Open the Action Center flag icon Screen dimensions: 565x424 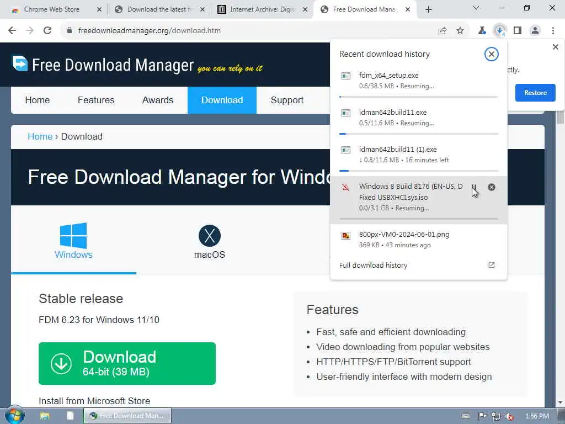[482, 416]
